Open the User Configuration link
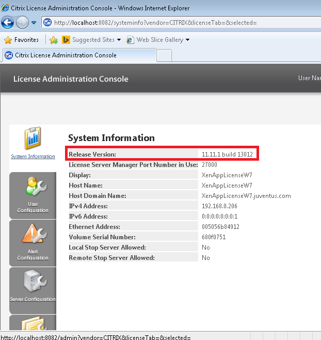 pyautogui.click(x=33, y=207)
